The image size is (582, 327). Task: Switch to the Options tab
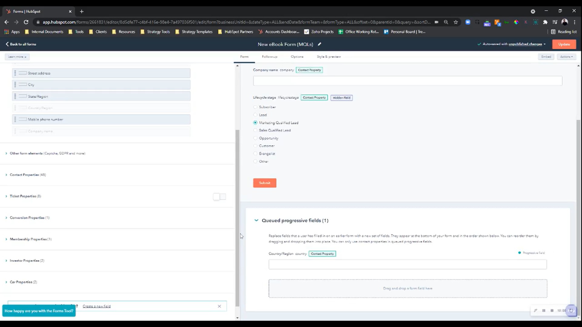(x=297, y=57)
